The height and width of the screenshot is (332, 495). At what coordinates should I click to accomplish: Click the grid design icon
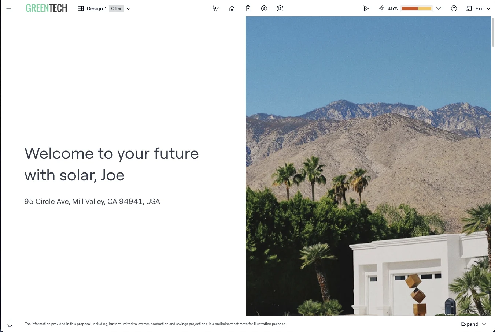(x=81, y=8)
